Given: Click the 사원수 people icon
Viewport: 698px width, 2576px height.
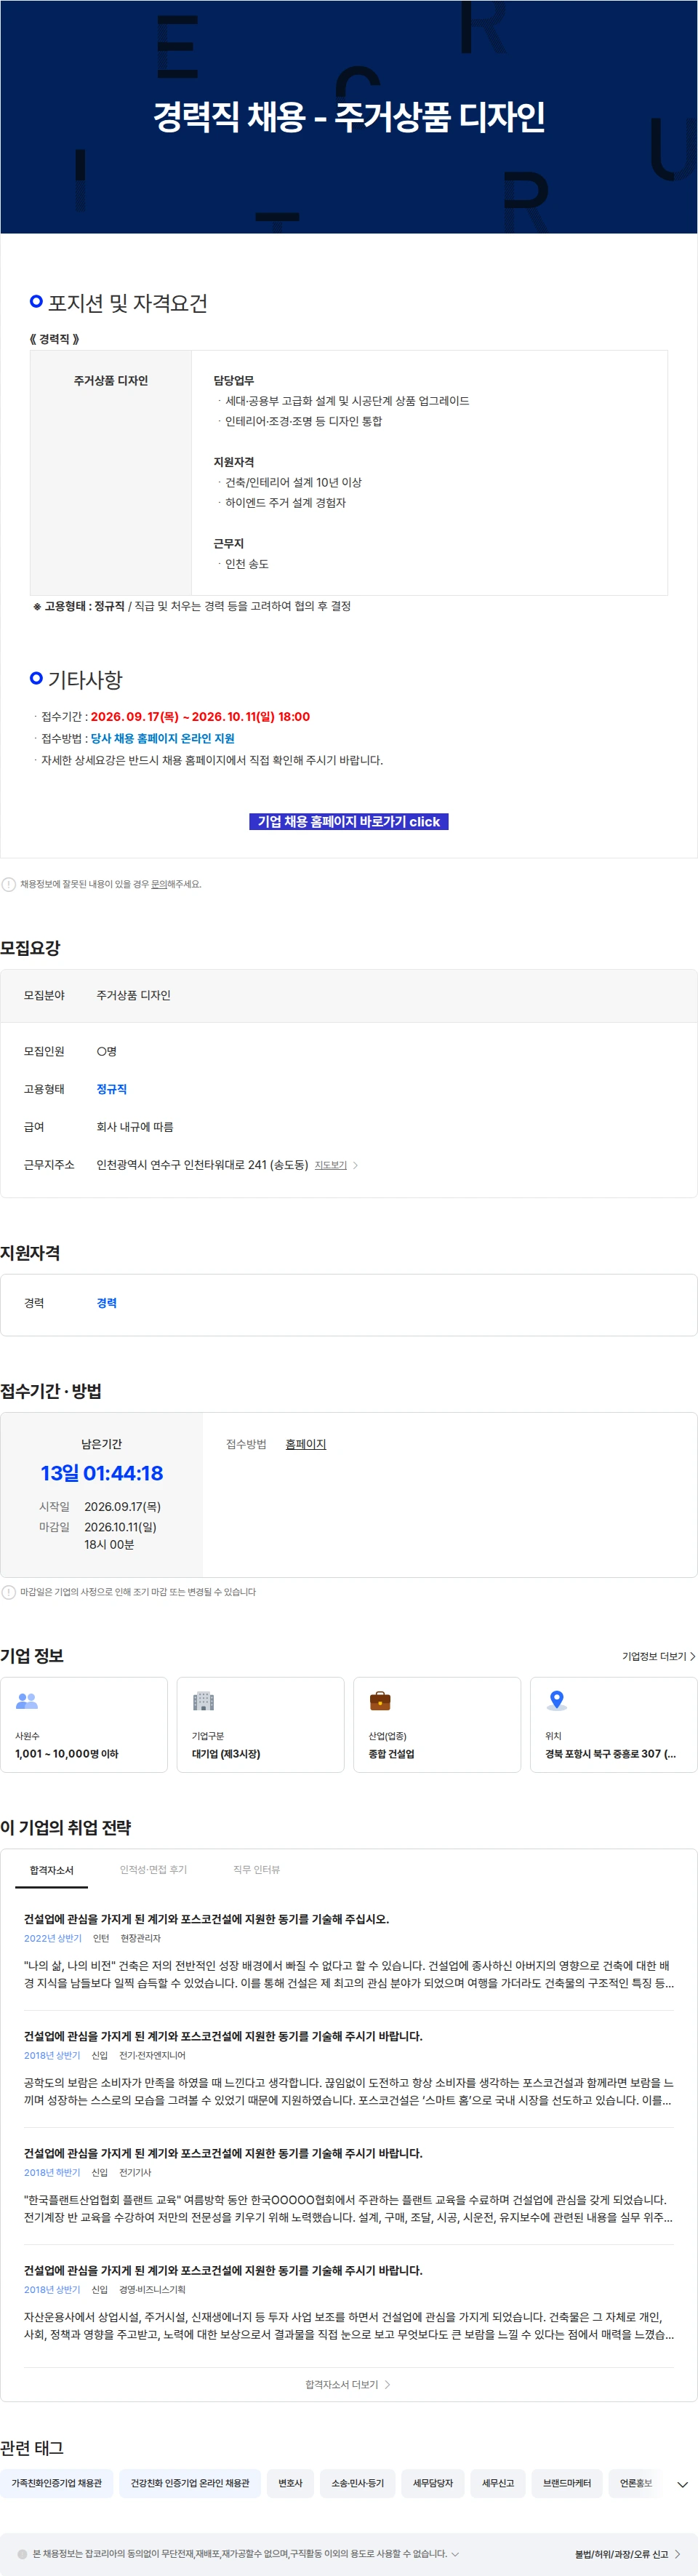Looking at the screenshot, I should [x=27, y=1700].
